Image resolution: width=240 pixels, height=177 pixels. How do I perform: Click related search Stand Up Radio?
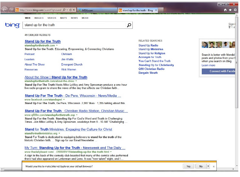[148, 45]
